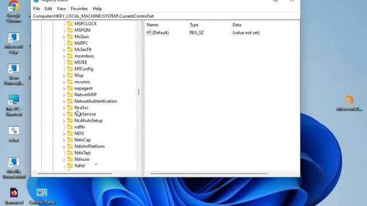Open Revo Uninstaller desktop shortcut
The image size is (367, 206).
[14, 74]
